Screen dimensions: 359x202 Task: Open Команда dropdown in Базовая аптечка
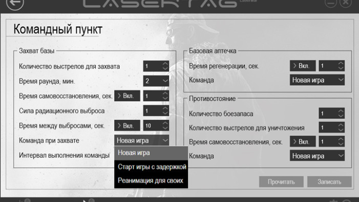click(317, 80)
